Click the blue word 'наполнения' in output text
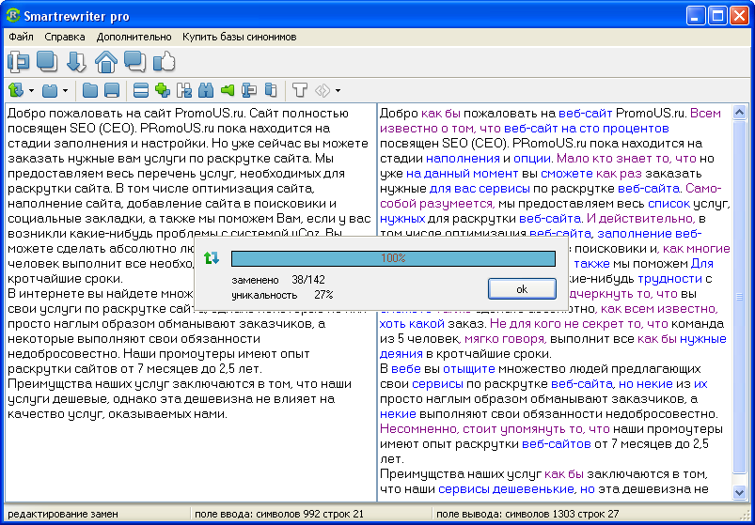The image size is (755, 525). tap(463, 158)
